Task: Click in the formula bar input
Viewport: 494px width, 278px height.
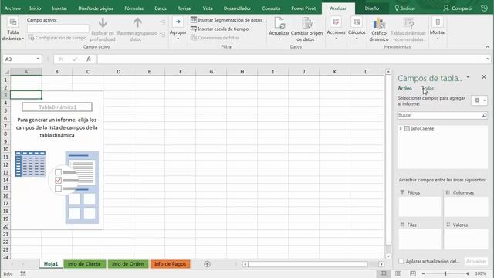Action: [291, 59]
